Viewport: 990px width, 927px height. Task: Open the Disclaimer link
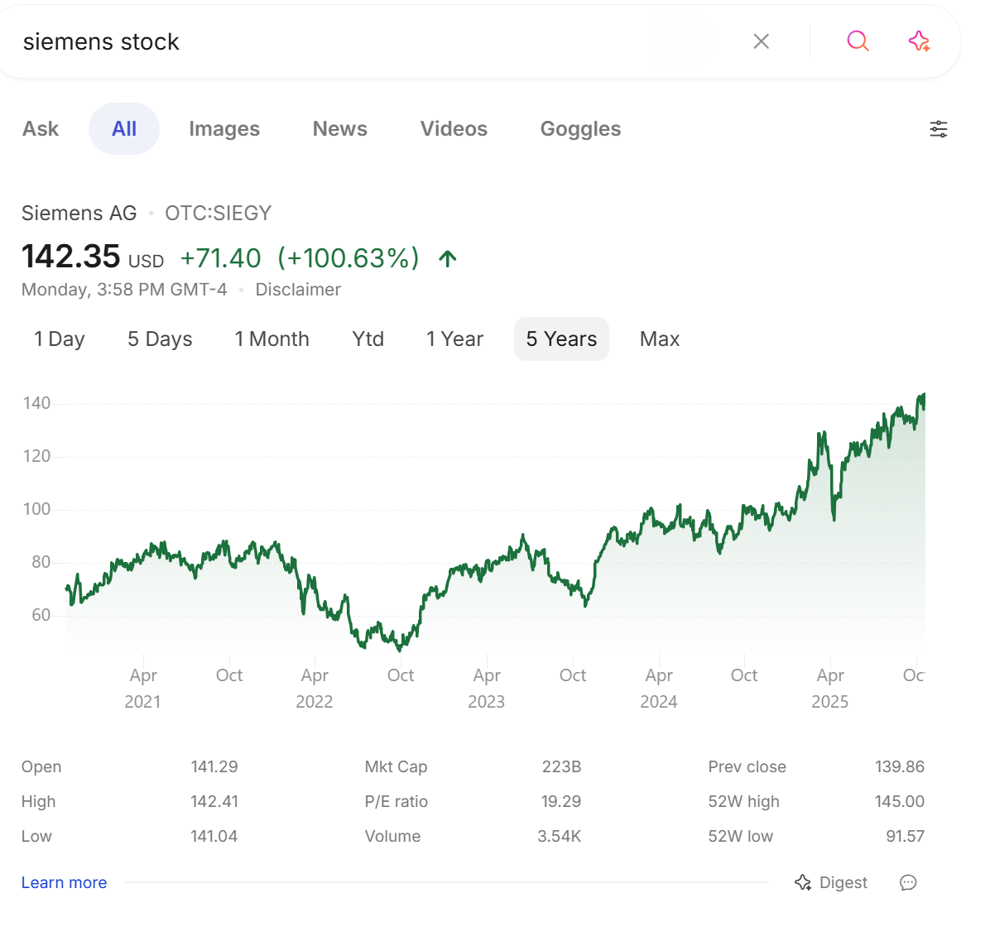pyautogui.click(x=298, y=289)
